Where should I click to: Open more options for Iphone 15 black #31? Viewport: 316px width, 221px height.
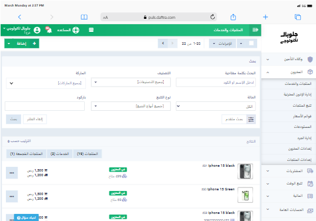tap(12, 173)
